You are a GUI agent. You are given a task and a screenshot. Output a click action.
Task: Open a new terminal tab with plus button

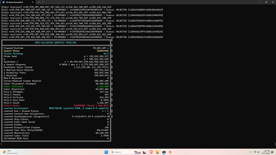39,2
